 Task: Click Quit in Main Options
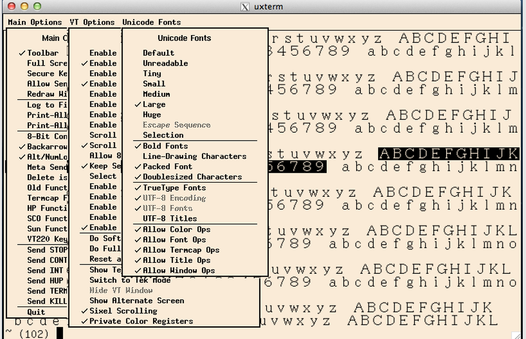[36, 312]
